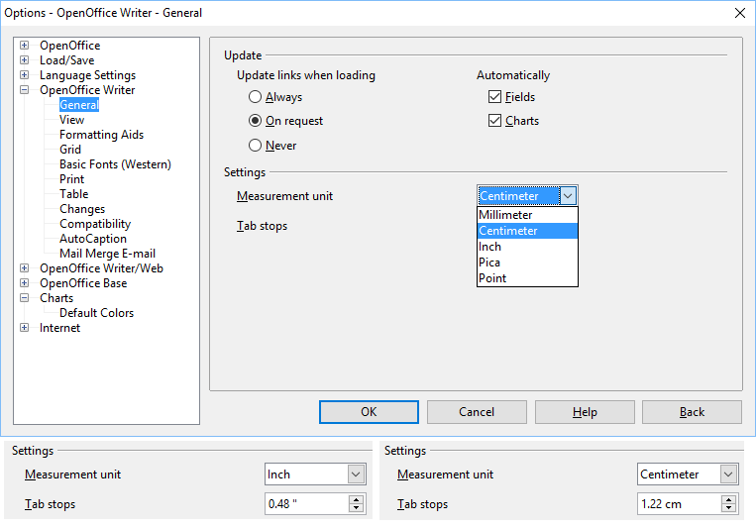Screen dimensions: 756x527
Task: Uncheck the Fields checkbox
Action: pos(495,97)
